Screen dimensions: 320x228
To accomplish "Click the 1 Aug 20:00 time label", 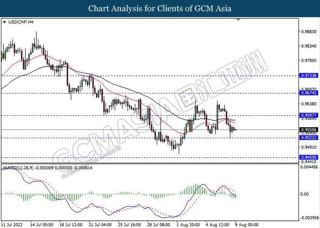I will [x=188, y=225].
